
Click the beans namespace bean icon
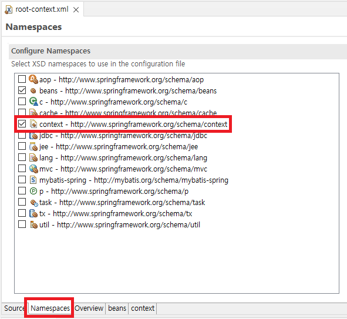33,90
